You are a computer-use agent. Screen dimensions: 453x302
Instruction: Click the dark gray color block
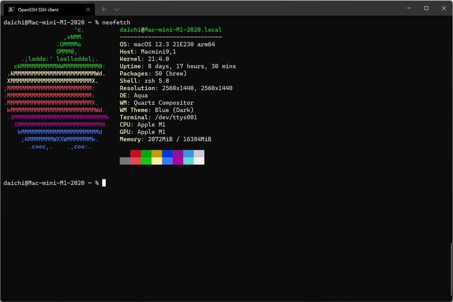pos(125,161)
